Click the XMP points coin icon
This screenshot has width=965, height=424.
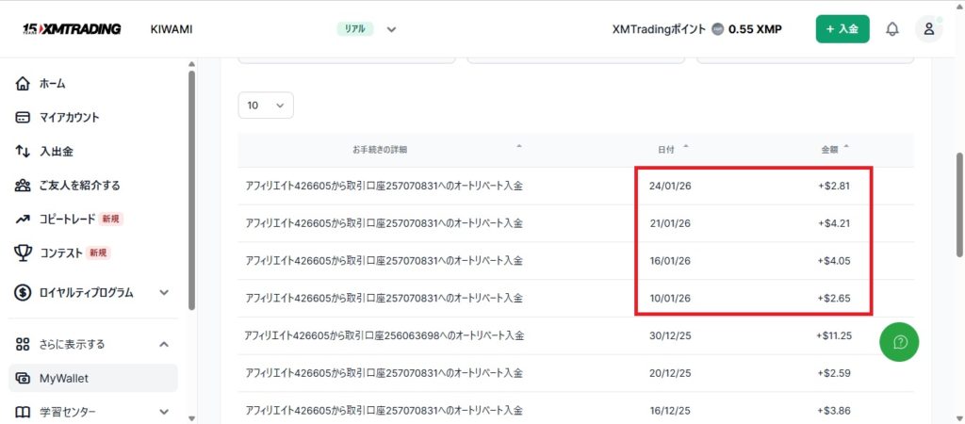(x=718, y=29)
